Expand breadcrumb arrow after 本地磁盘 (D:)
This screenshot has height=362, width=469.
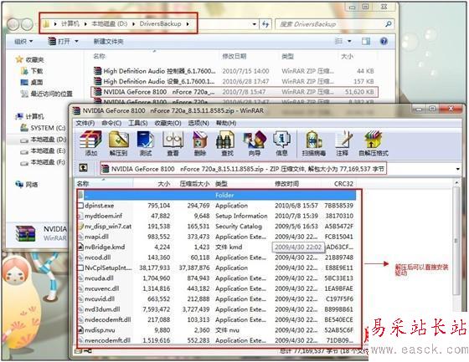pyautogui.click(x=133, y=24)
